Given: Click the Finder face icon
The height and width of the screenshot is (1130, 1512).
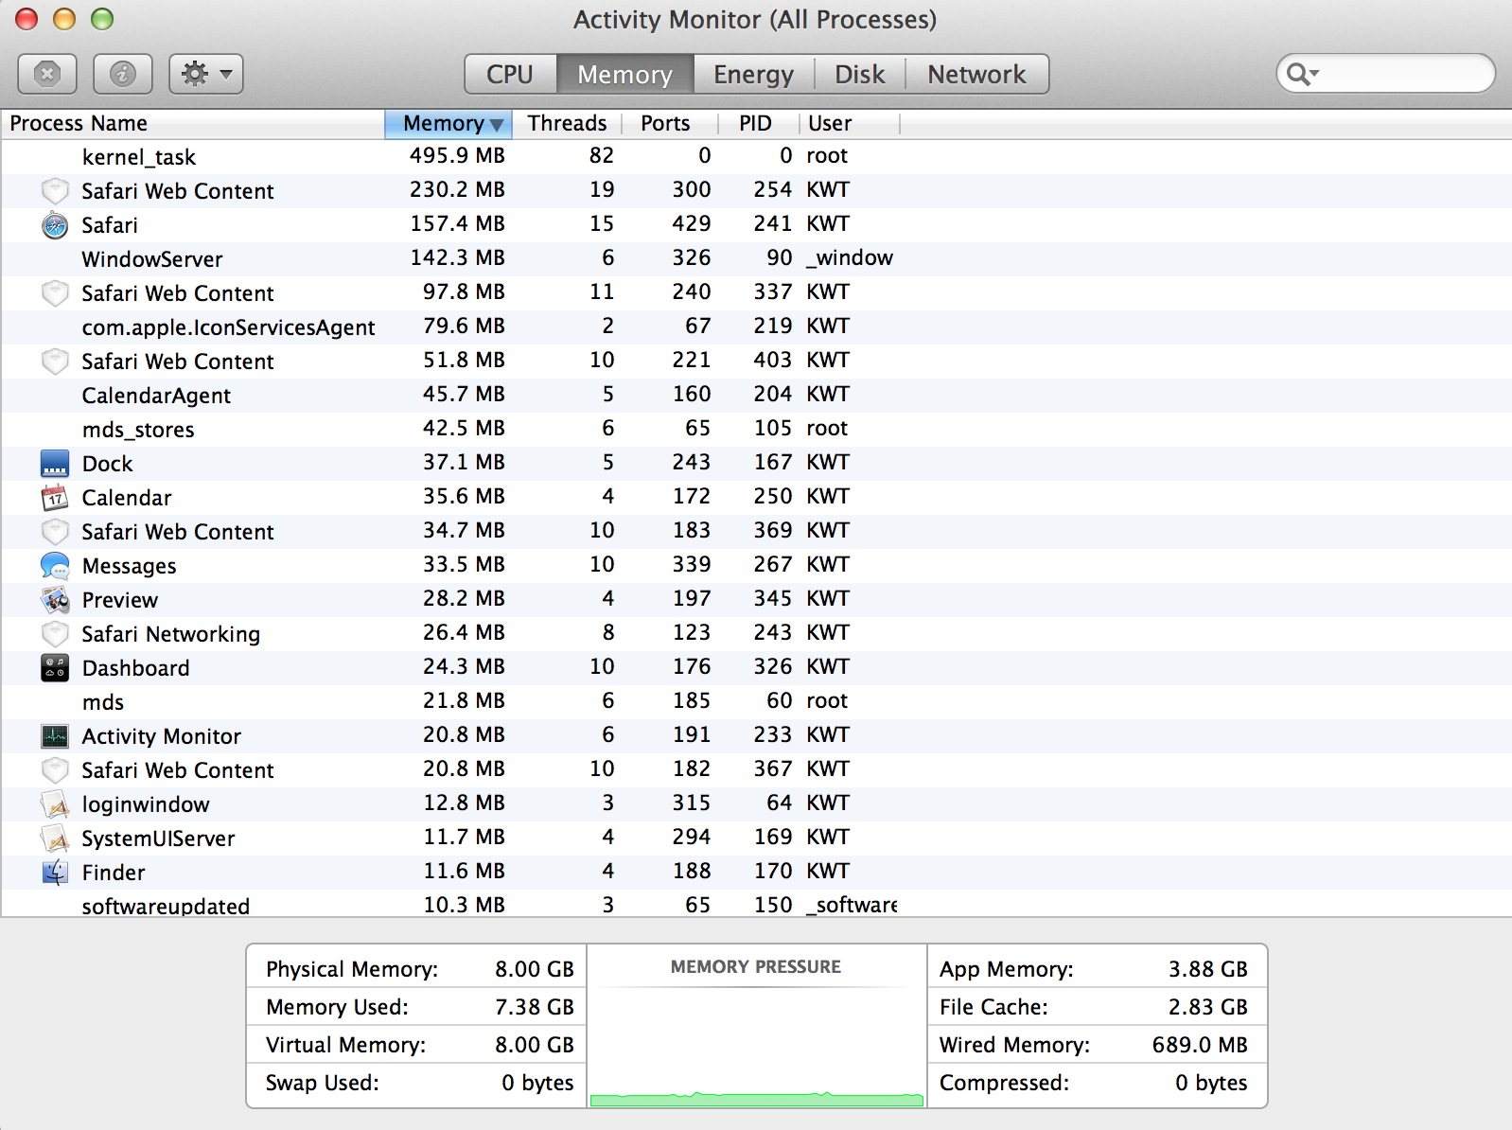Looking at the screenshot, I should tap(55, 873).
